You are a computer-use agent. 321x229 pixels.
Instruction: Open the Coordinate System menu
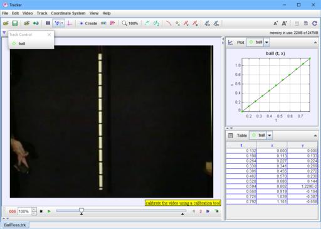click(x=68, y=13)
